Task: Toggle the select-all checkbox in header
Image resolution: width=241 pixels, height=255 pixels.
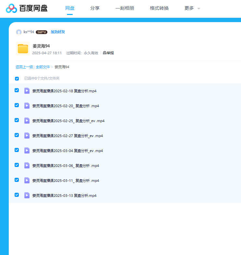Action: [17, 79]
